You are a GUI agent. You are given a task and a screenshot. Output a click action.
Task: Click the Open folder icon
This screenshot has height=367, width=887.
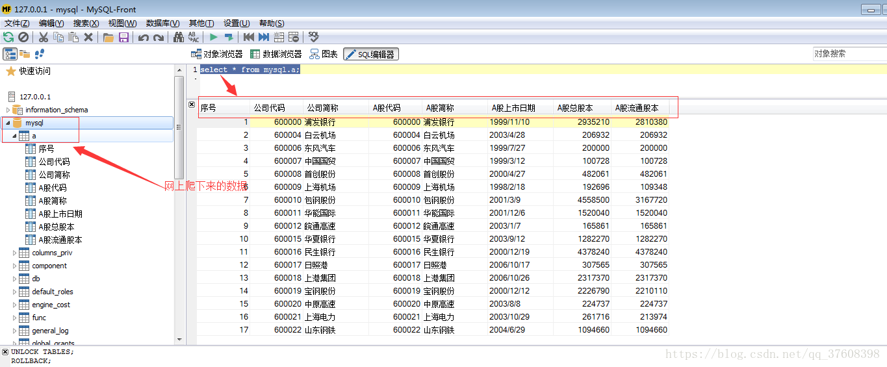click(109, 38)
